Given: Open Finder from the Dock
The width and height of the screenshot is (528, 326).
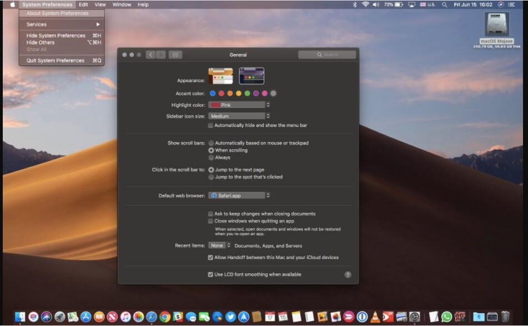Looking at the screenshot, I should (x=20, y=317).
